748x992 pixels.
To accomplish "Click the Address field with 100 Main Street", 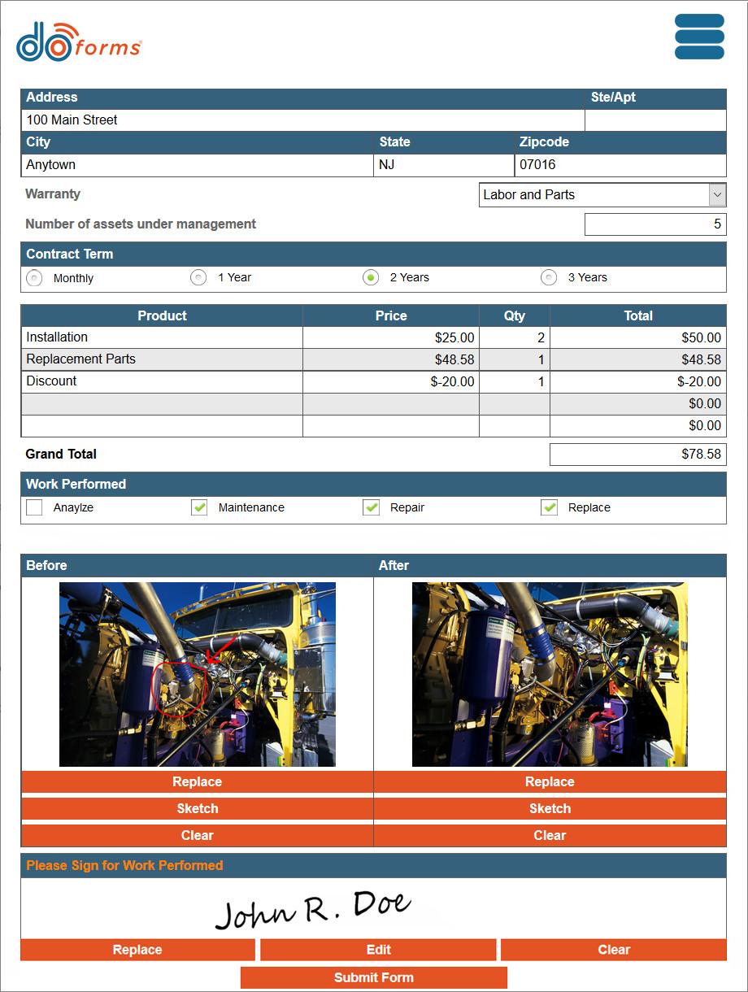I will [x=302, y=120].
